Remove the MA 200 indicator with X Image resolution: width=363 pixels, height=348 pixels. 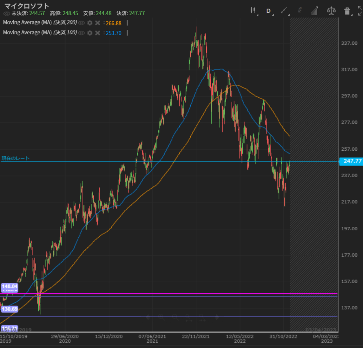(x=97, y=23)
